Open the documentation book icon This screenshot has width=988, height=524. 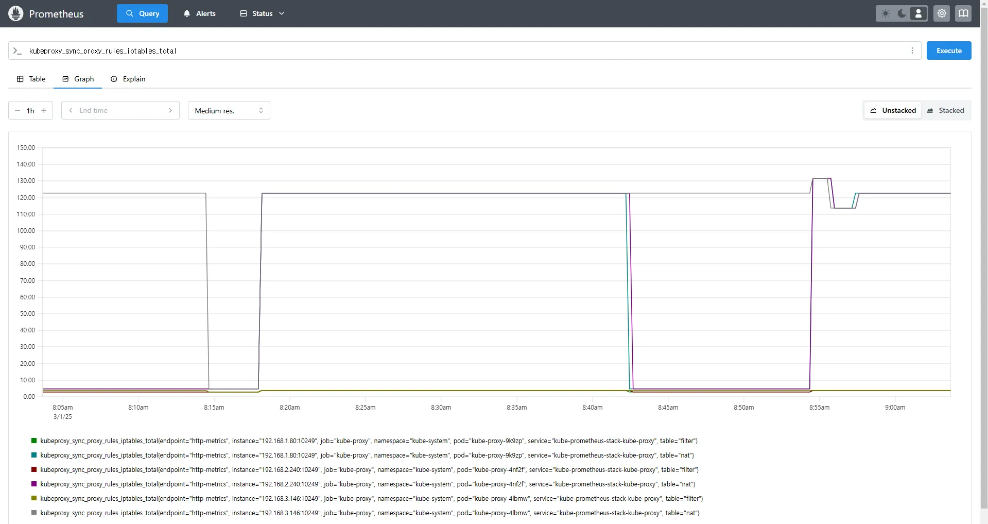click(963, 13)
